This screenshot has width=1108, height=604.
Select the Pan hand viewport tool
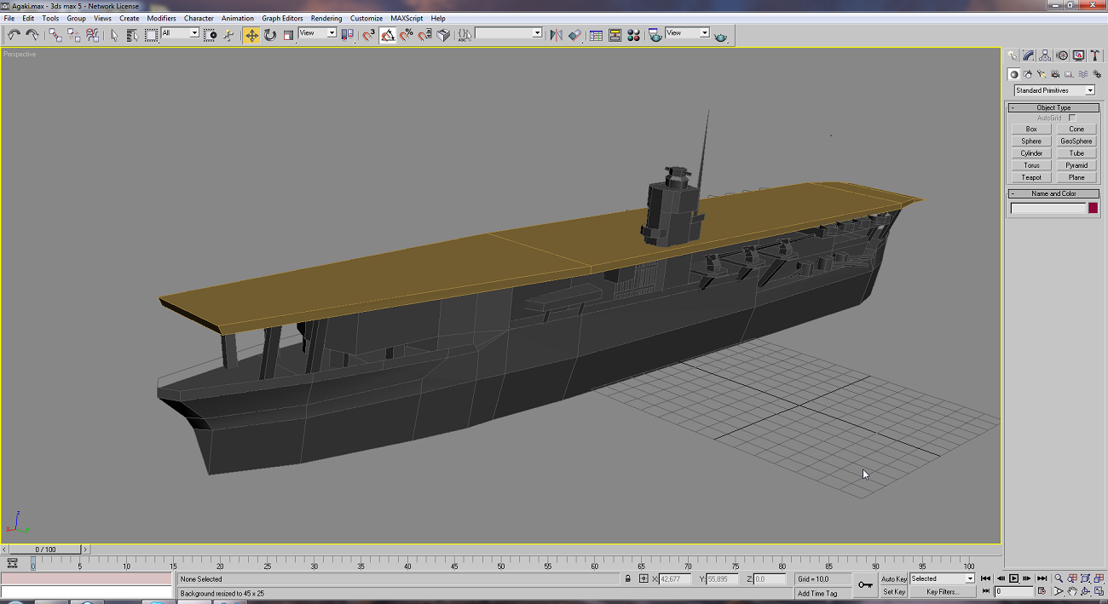pyautogui.click(x=1072, y=591)
